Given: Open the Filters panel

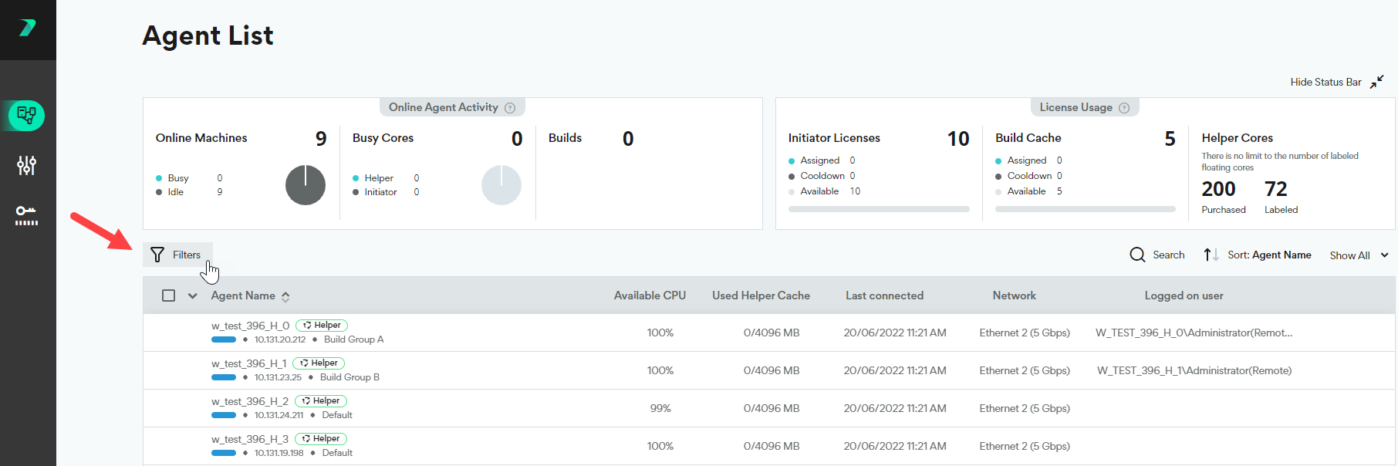Looking at the screenshot, I should [x=177, y=255].
